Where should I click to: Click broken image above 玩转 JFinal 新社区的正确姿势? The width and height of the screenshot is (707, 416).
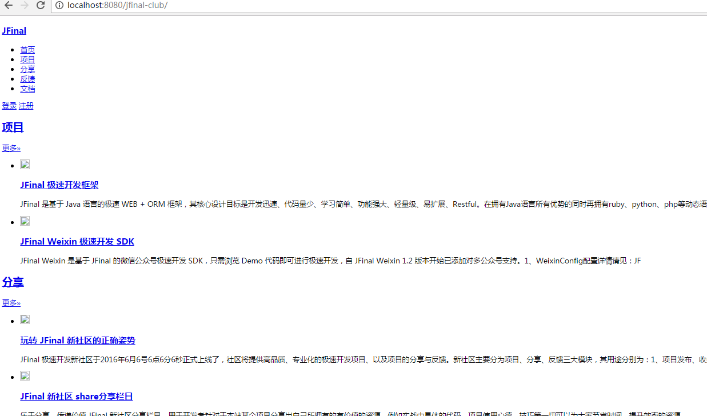click(25, 320)
